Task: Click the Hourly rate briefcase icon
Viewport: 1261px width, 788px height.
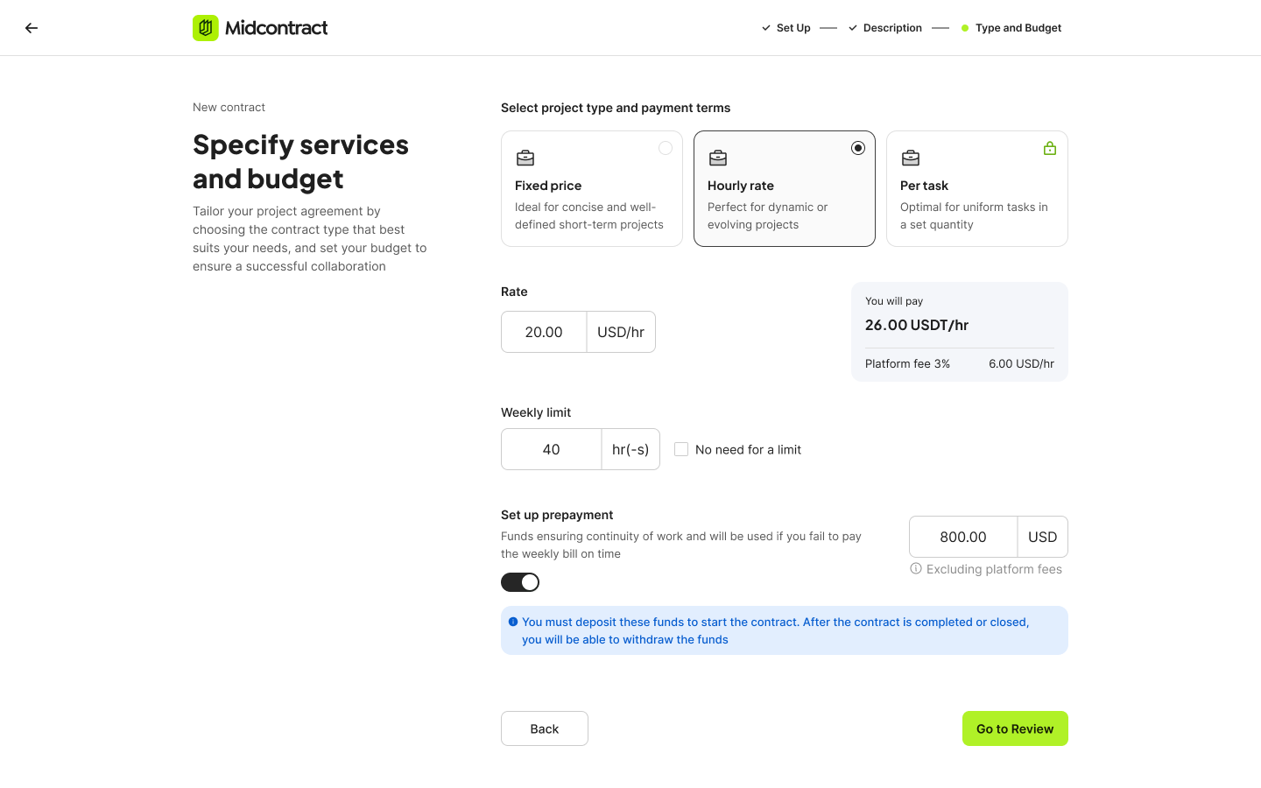Action: [x=718, y=158]
